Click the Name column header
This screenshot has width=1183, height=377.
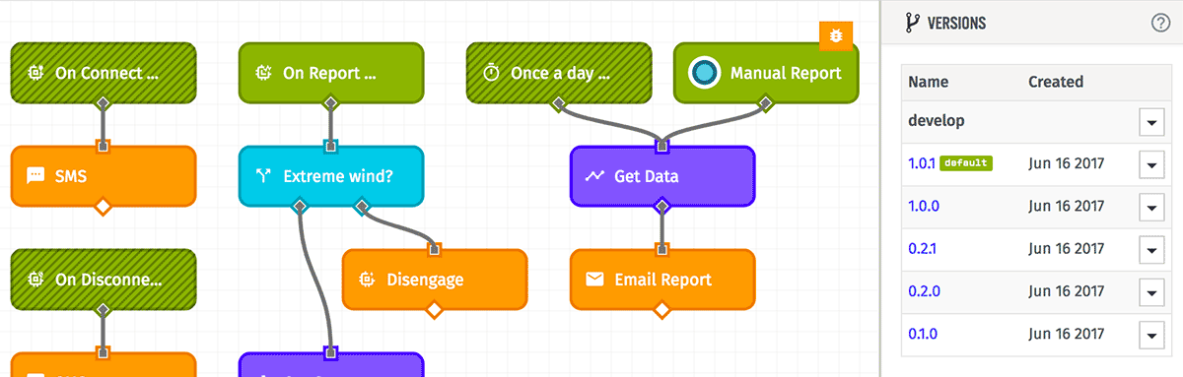928,82
